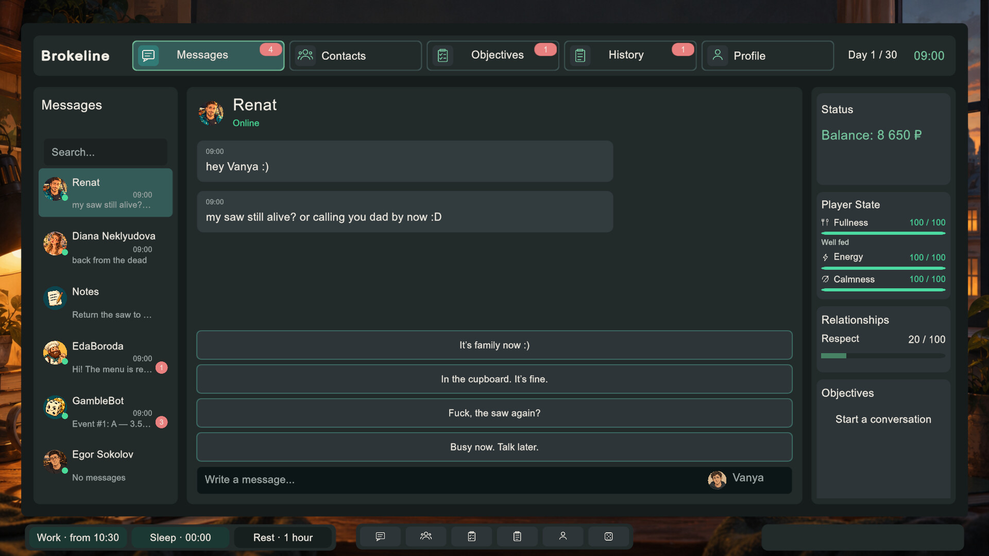Open the Profile tab
Viewport: 989px width, 556px height.
(768, 56)
